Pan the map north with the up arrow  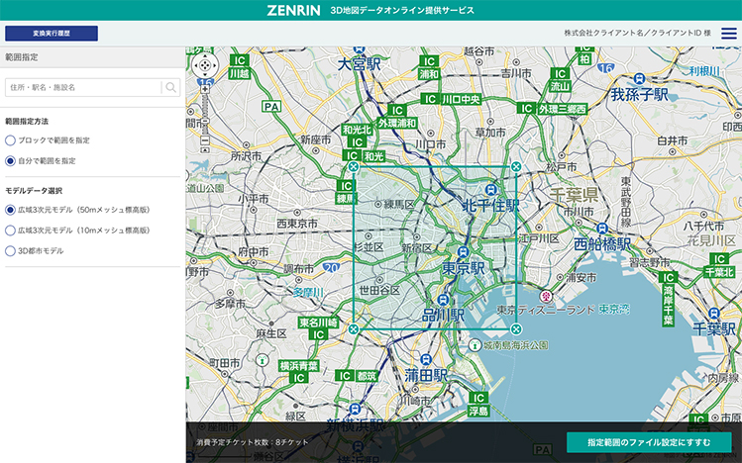pyautogui.click(x=205, y=57)
